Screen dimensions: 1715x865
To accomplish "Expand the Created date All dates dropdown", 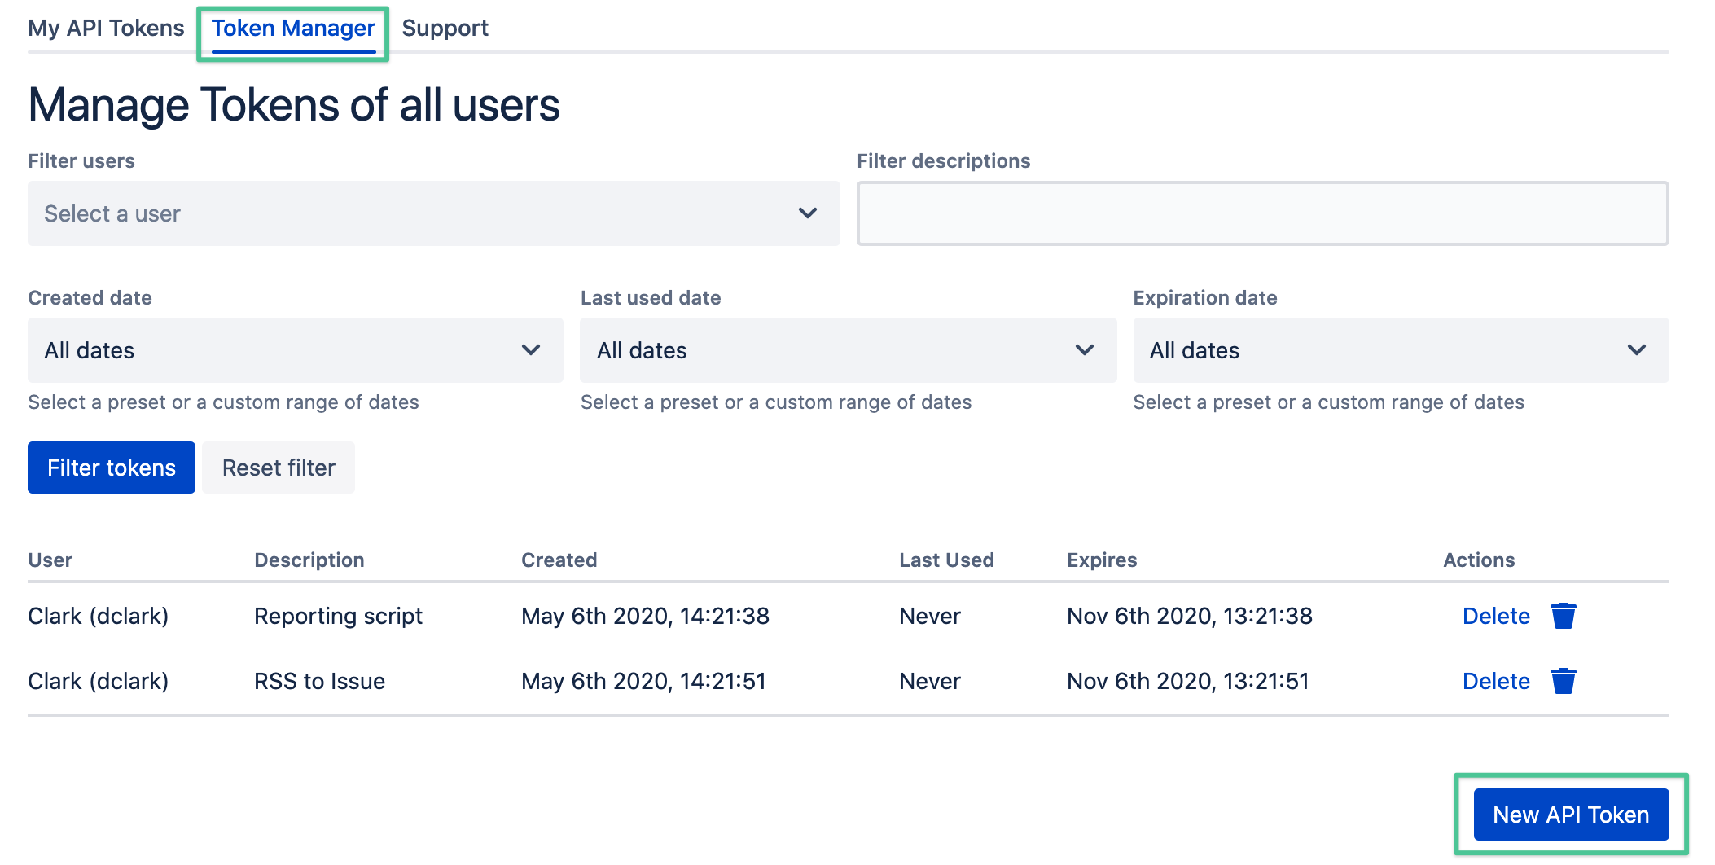I will point(277,350).
